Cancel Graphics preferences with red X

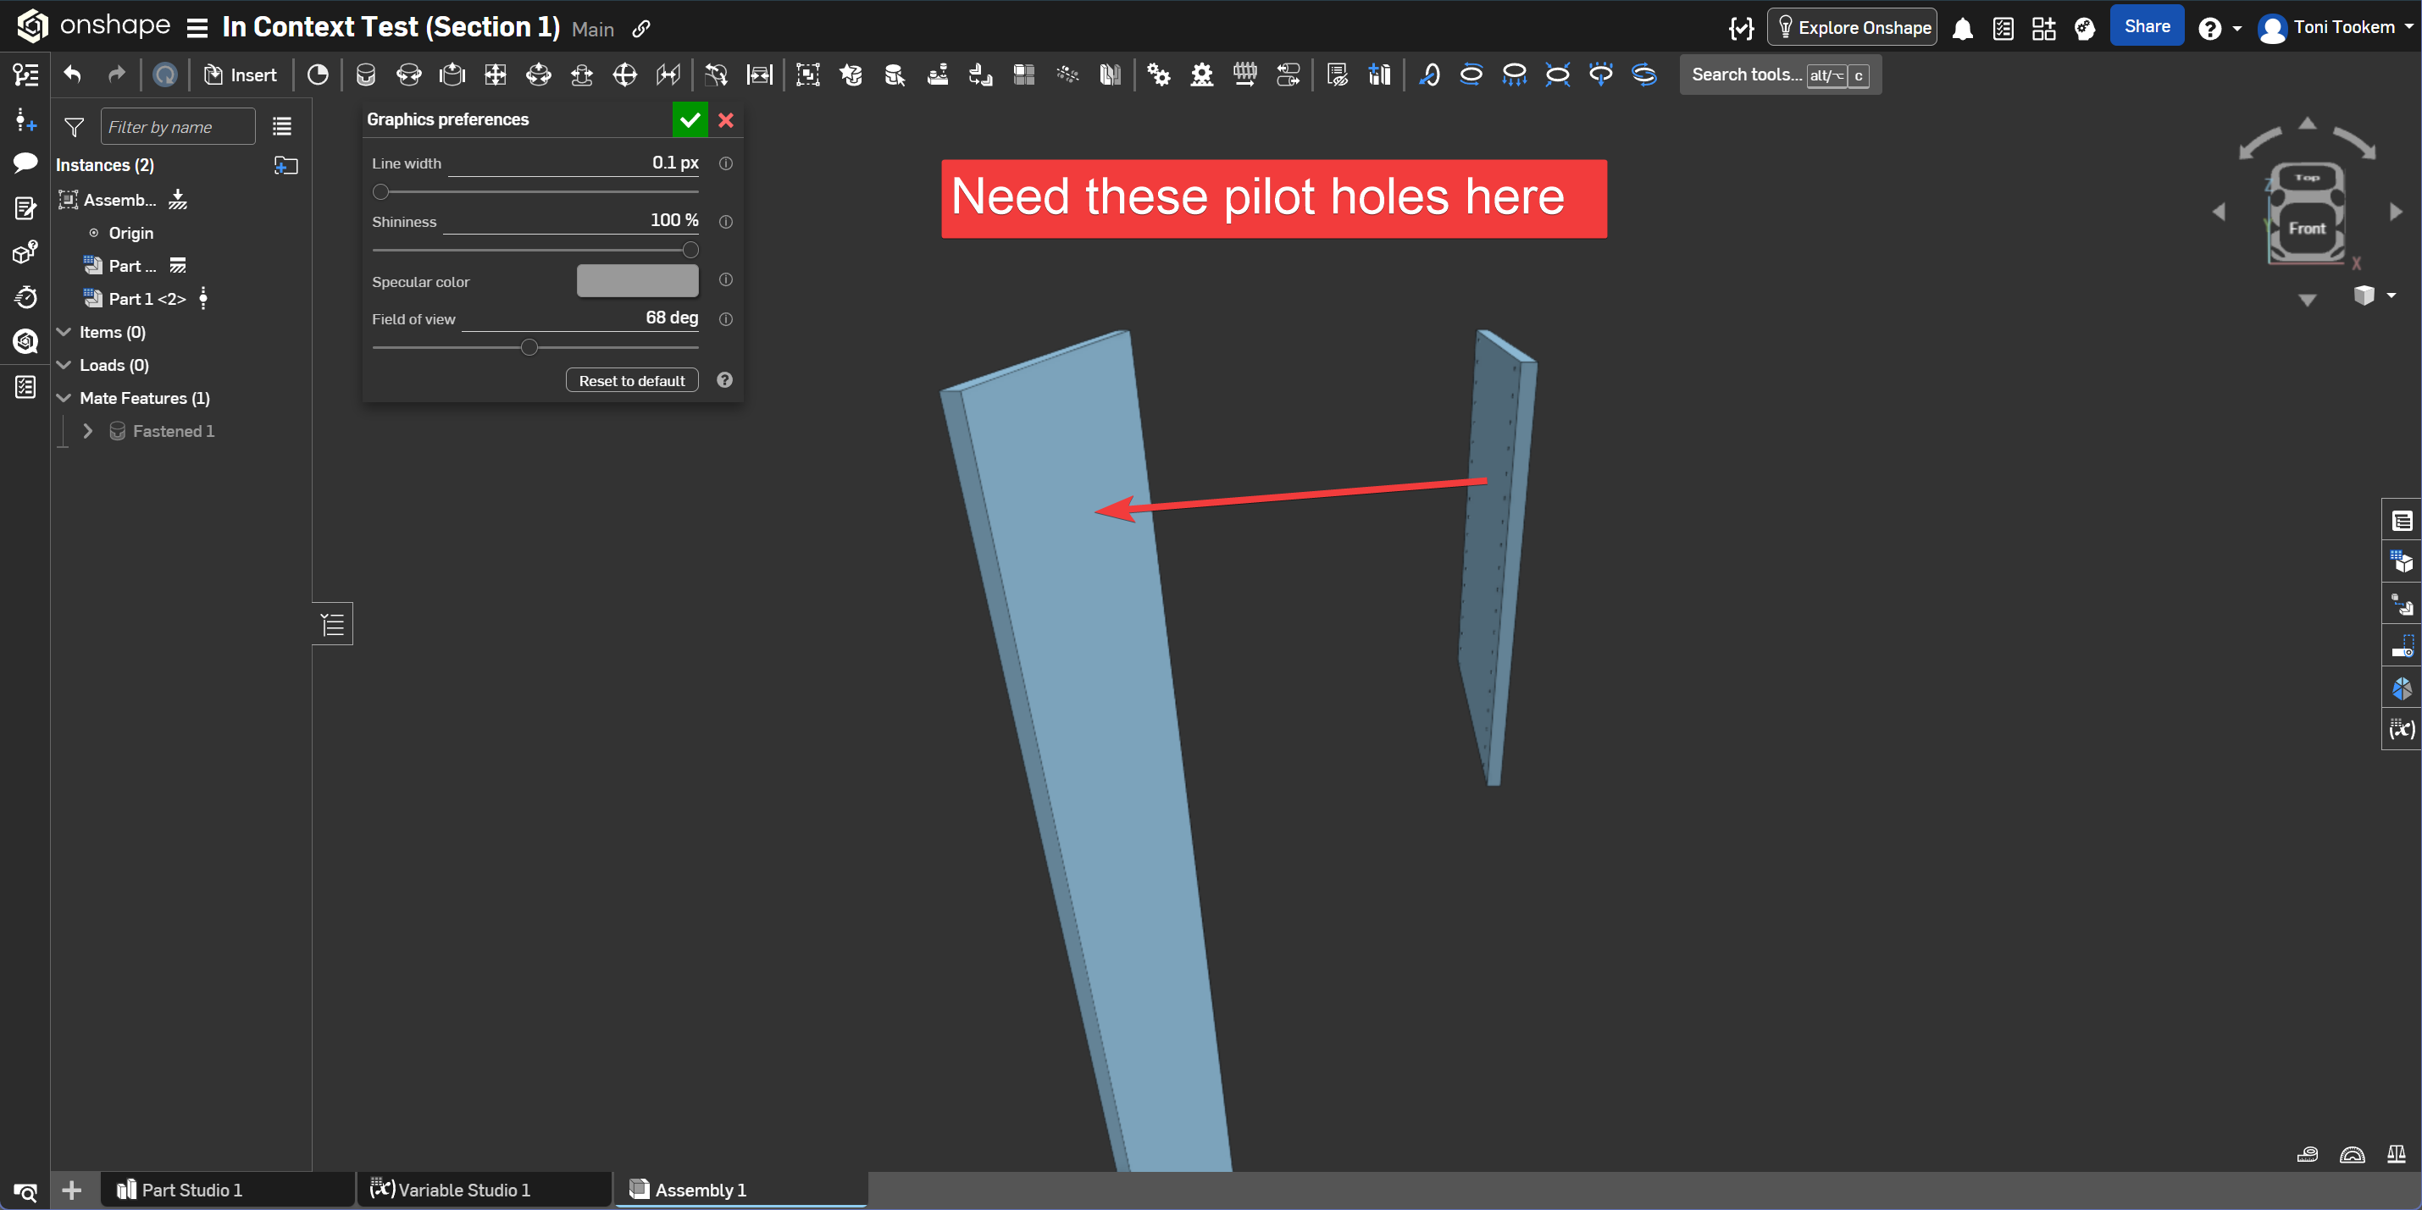(x=726, y=120)
